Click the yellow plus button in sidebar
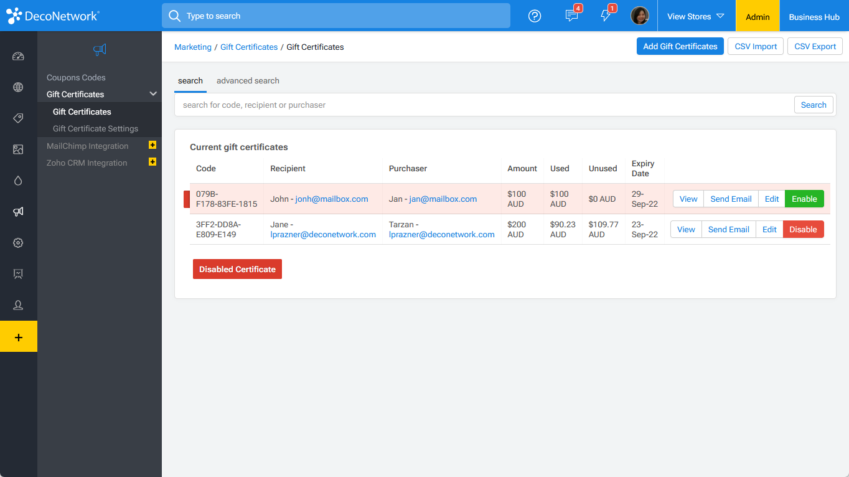849x477 pixels. tap(19, 336)
